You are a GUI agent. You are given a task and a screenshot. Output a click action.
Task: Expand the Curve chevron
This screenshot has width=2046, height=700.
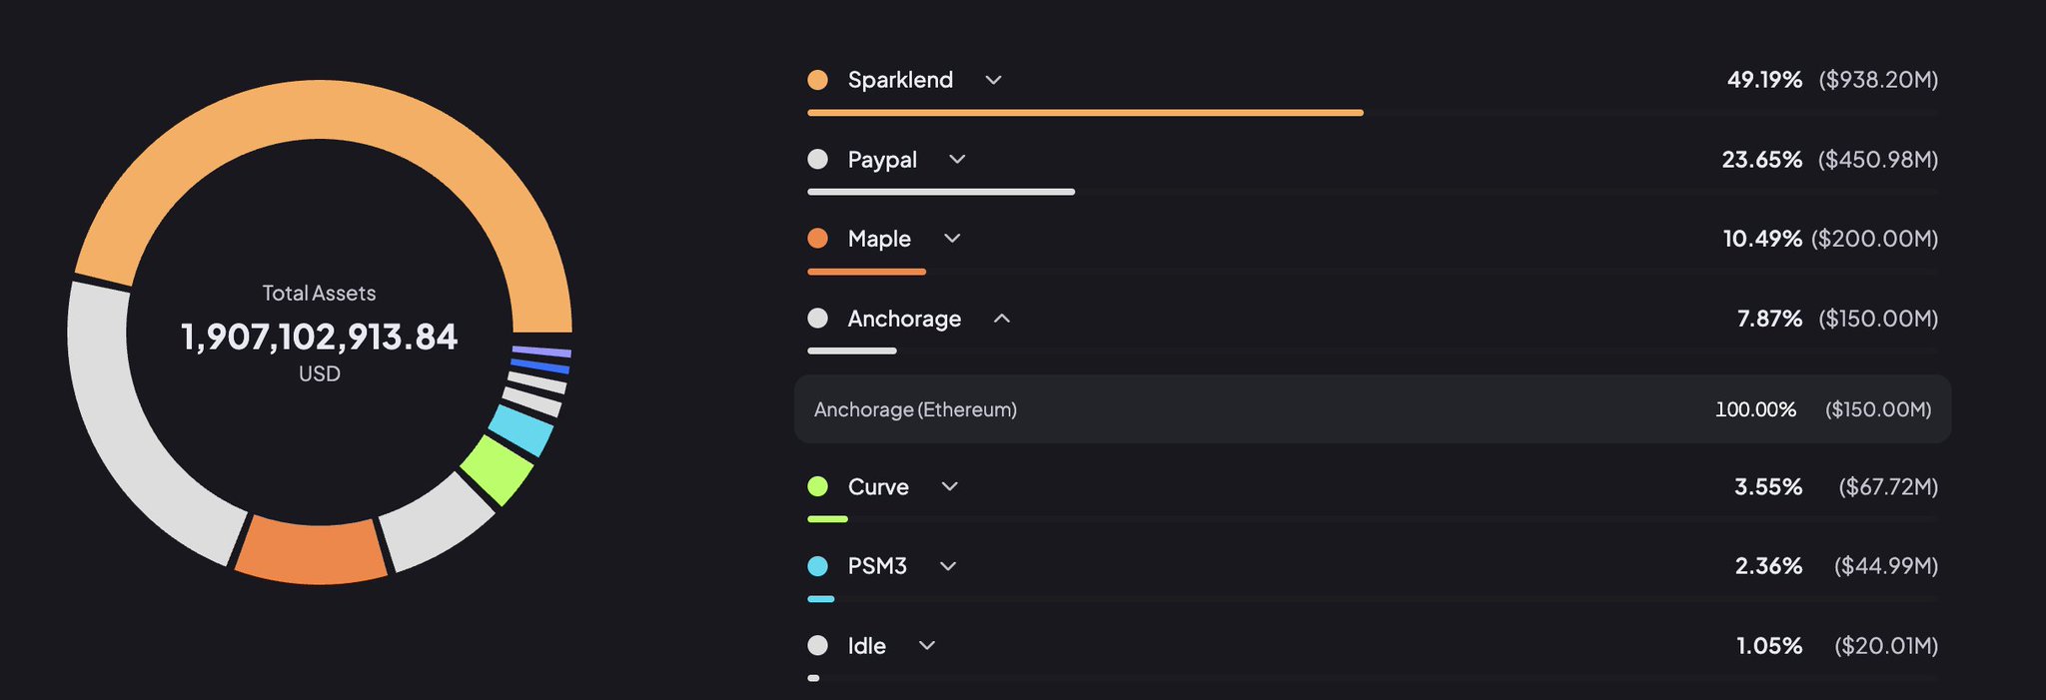click(x=950, y=486)
